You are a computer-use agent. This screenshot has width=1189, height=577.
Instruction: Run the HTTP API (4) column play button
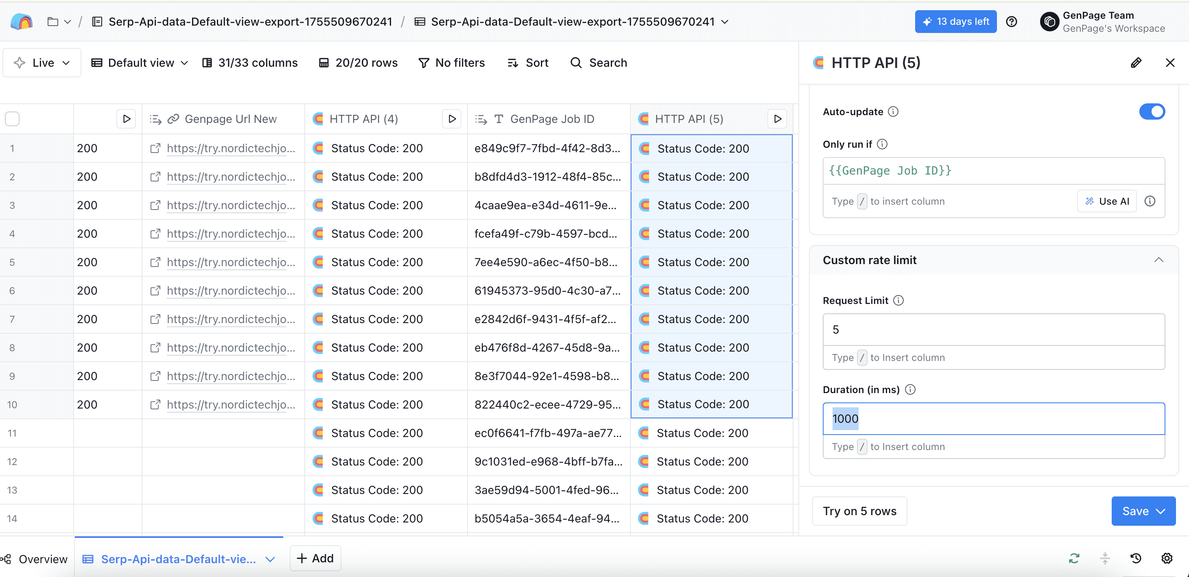click(452, 119)
